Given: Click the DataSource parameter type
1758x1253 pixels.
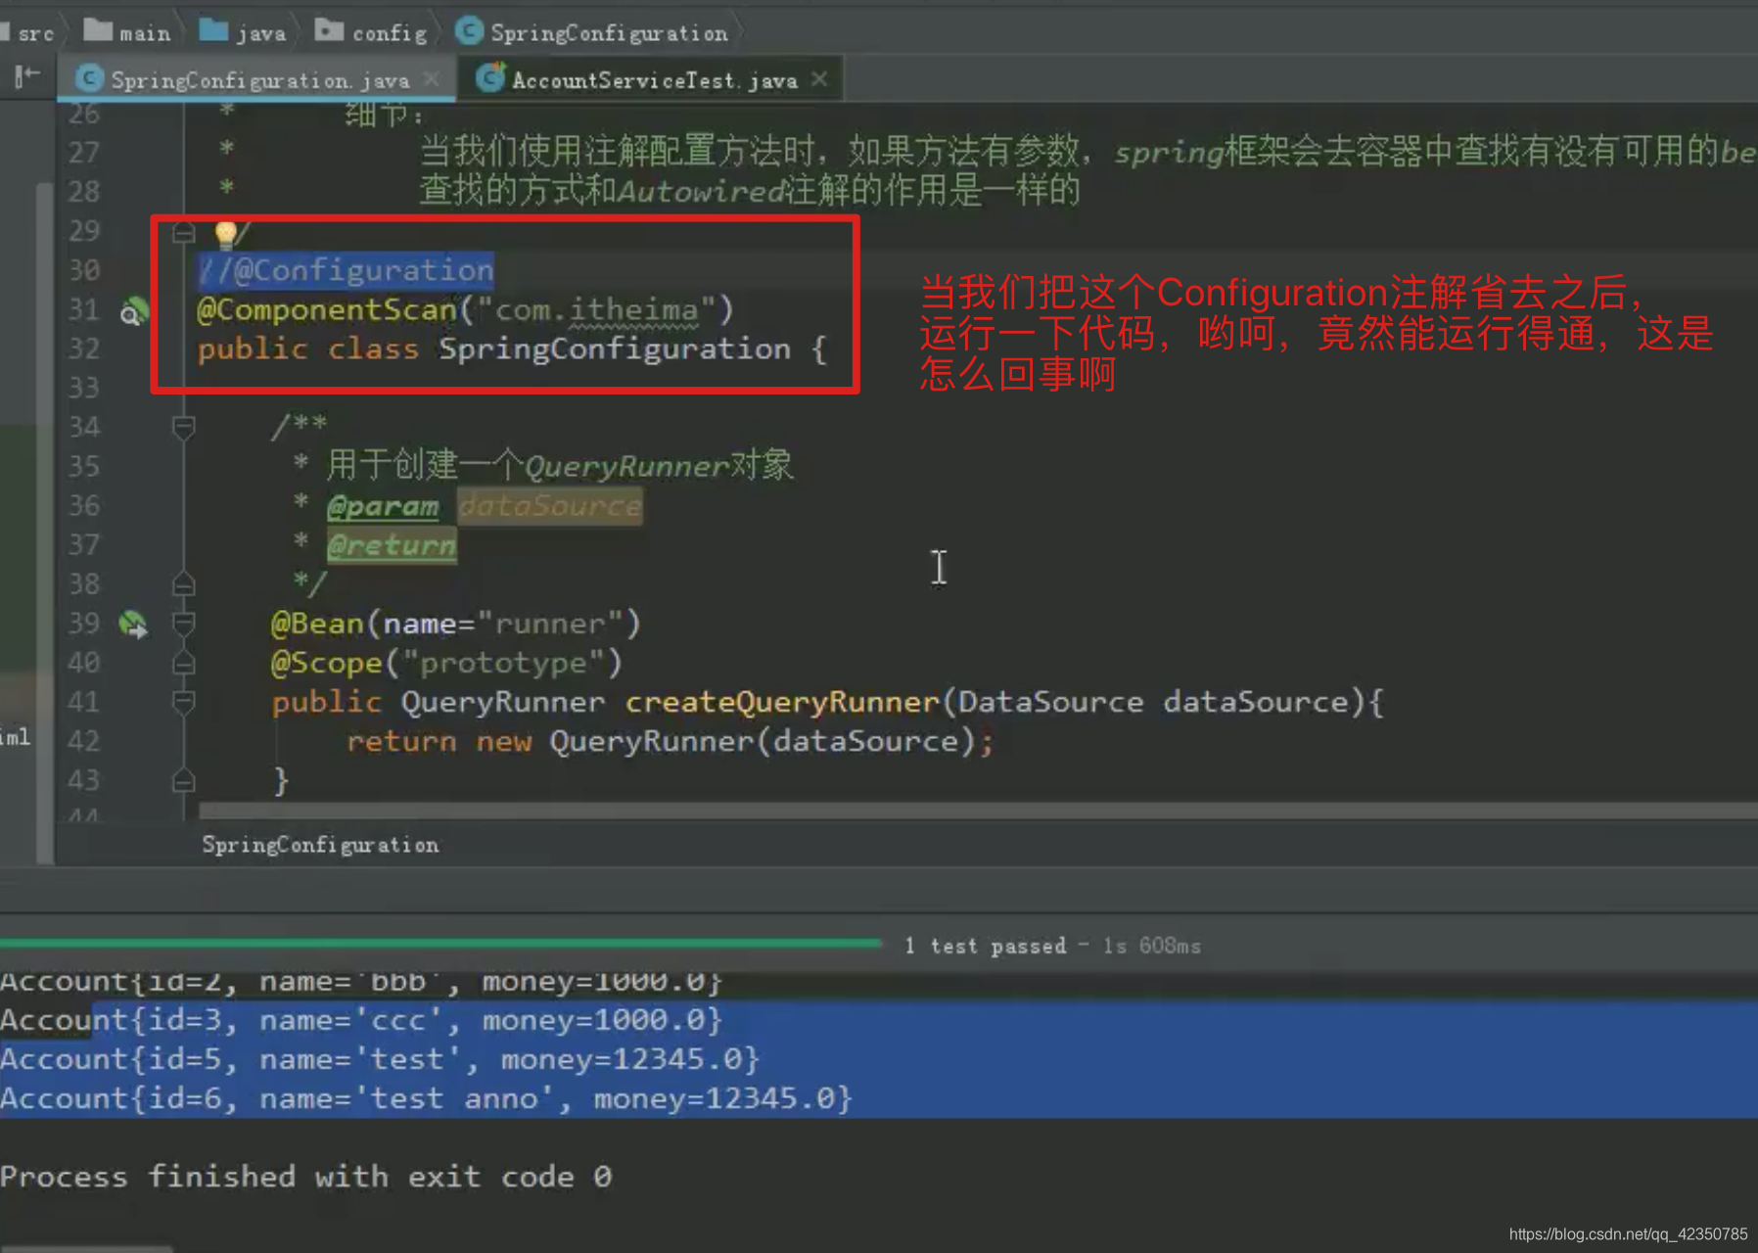Looking at the screenshot, I should click(1050, 702).
